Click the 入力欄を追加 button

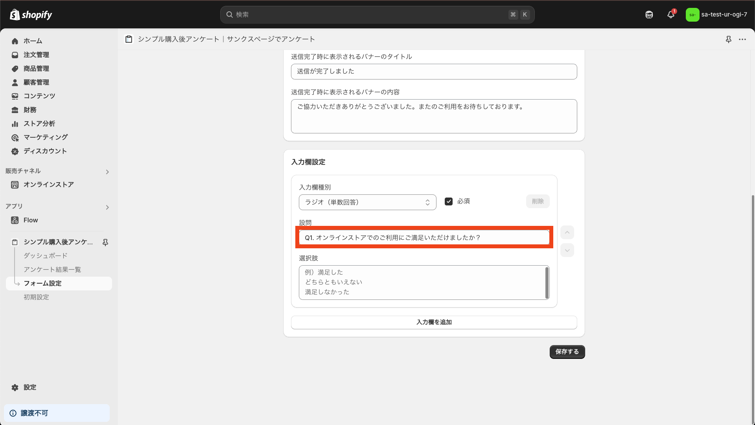(434, 322)
